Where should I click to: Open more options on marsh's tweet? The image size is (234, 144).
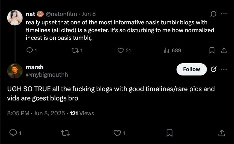click(x=224, y=69)
